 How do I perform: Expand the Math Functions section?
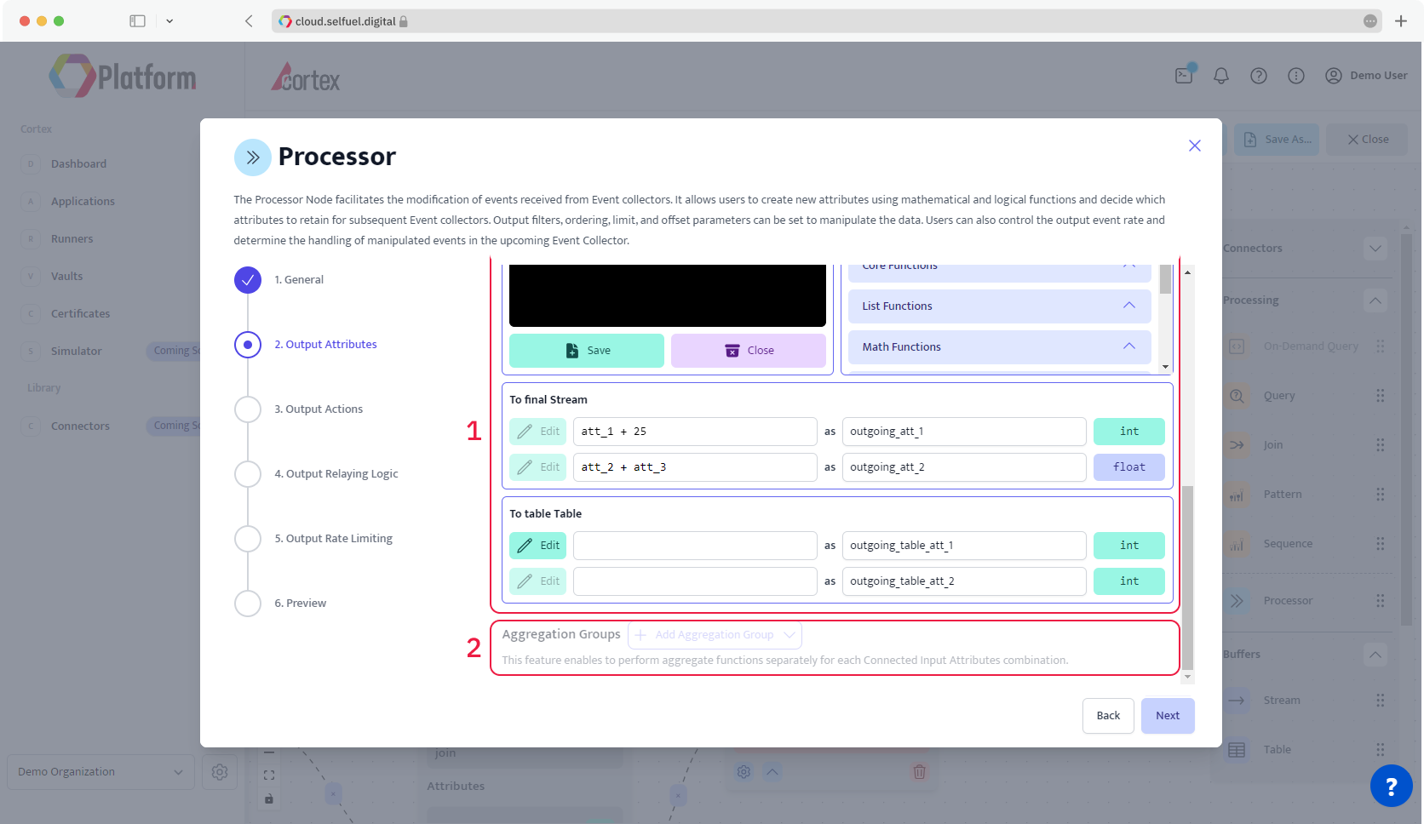(x=1000, y=346)
